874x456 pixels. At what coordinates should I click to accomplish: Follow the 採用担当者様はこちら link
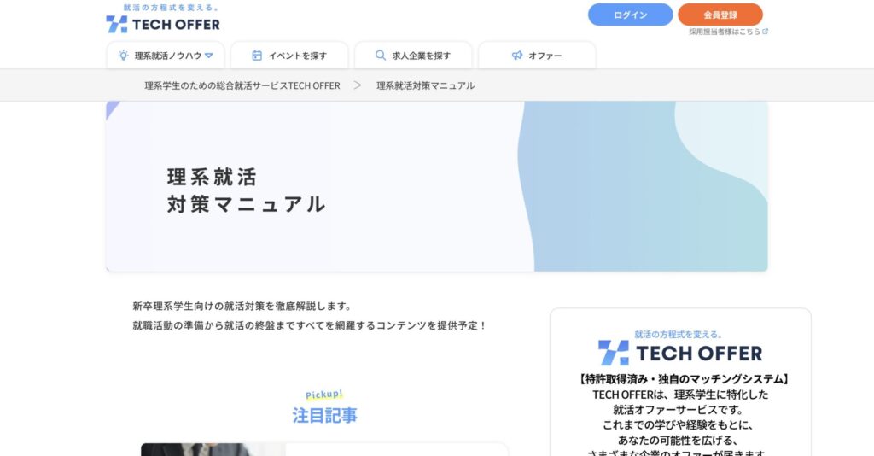pos(725,32)
